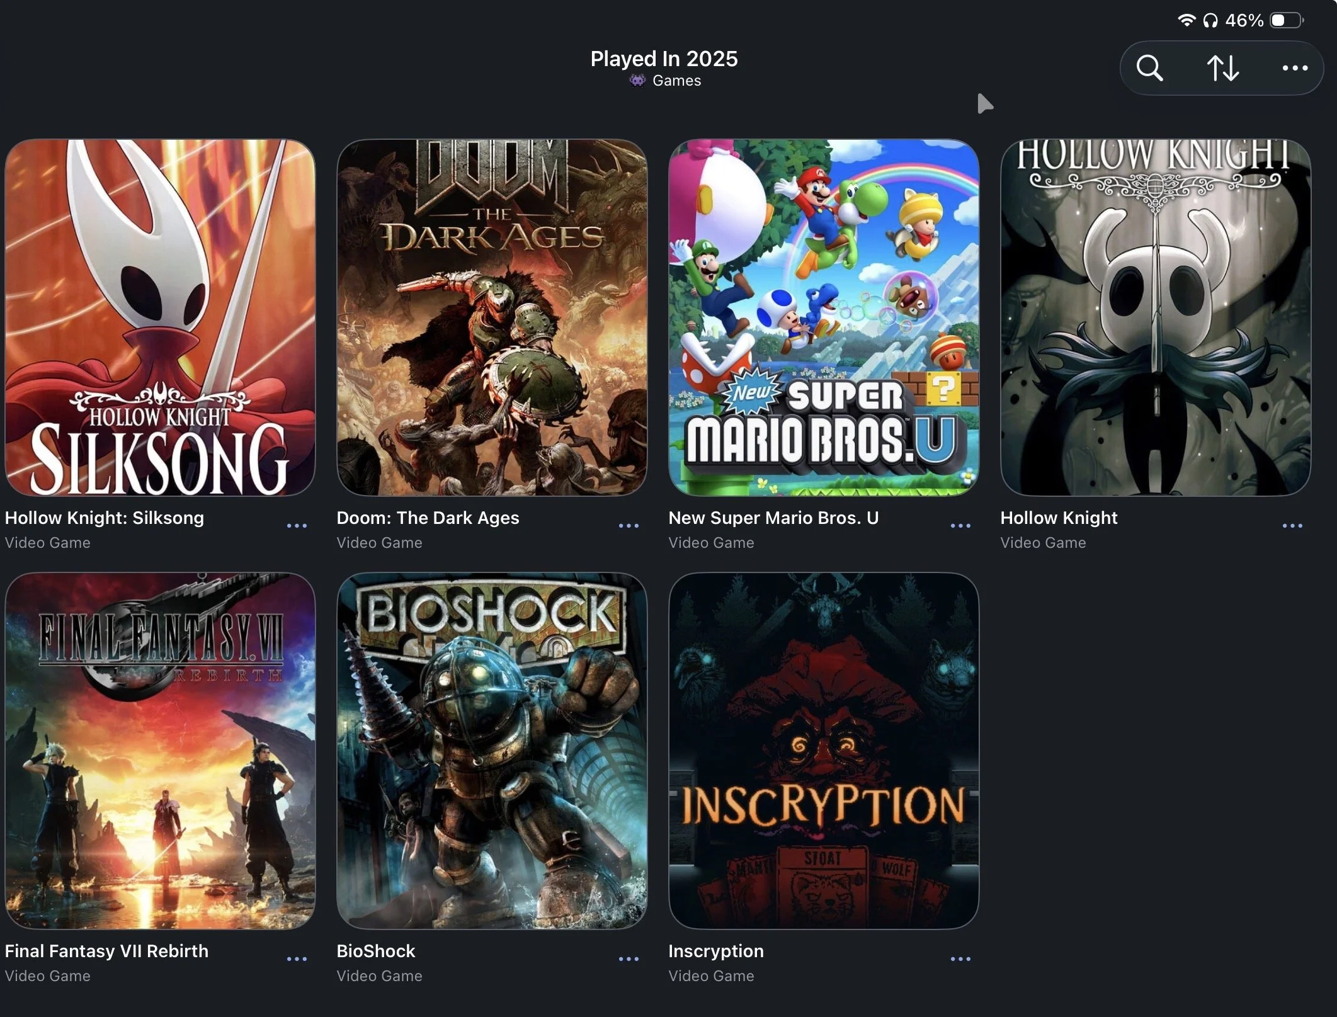Show options for Final Fantasy VII Rebirth

(297, 958)
